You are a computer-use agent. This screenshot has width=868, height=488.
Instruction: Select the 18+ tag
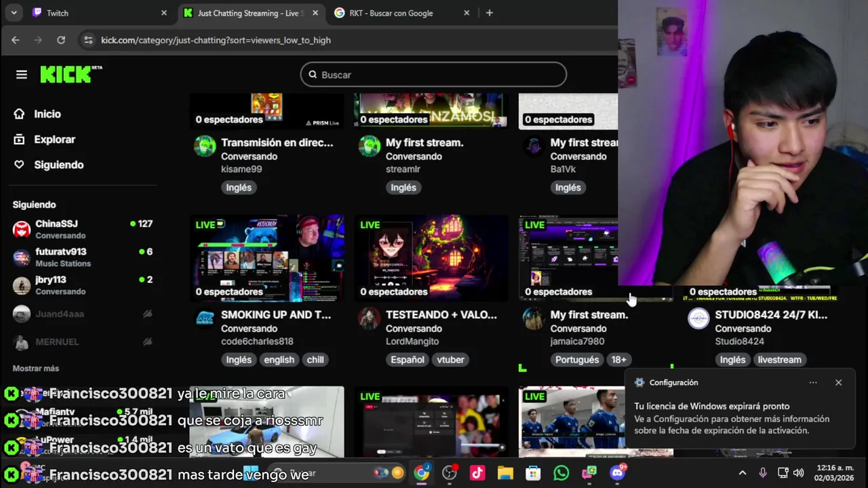click(x=619, y=360)
